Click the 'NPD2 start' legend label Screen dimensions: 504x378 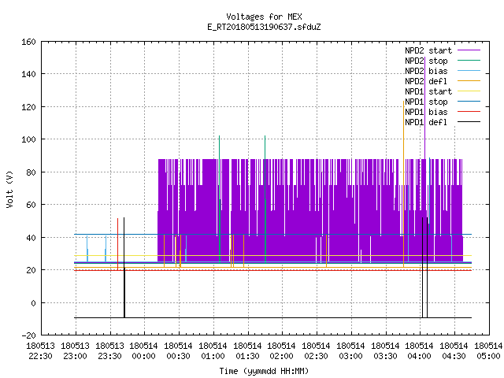428,50
